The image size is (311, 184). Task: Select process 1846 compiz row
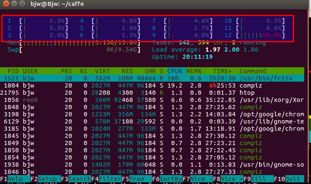[152, 172]
